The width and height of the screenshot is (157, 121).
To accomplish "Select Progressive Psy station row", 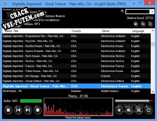I will pyautogui.click(x=76, y=36).
